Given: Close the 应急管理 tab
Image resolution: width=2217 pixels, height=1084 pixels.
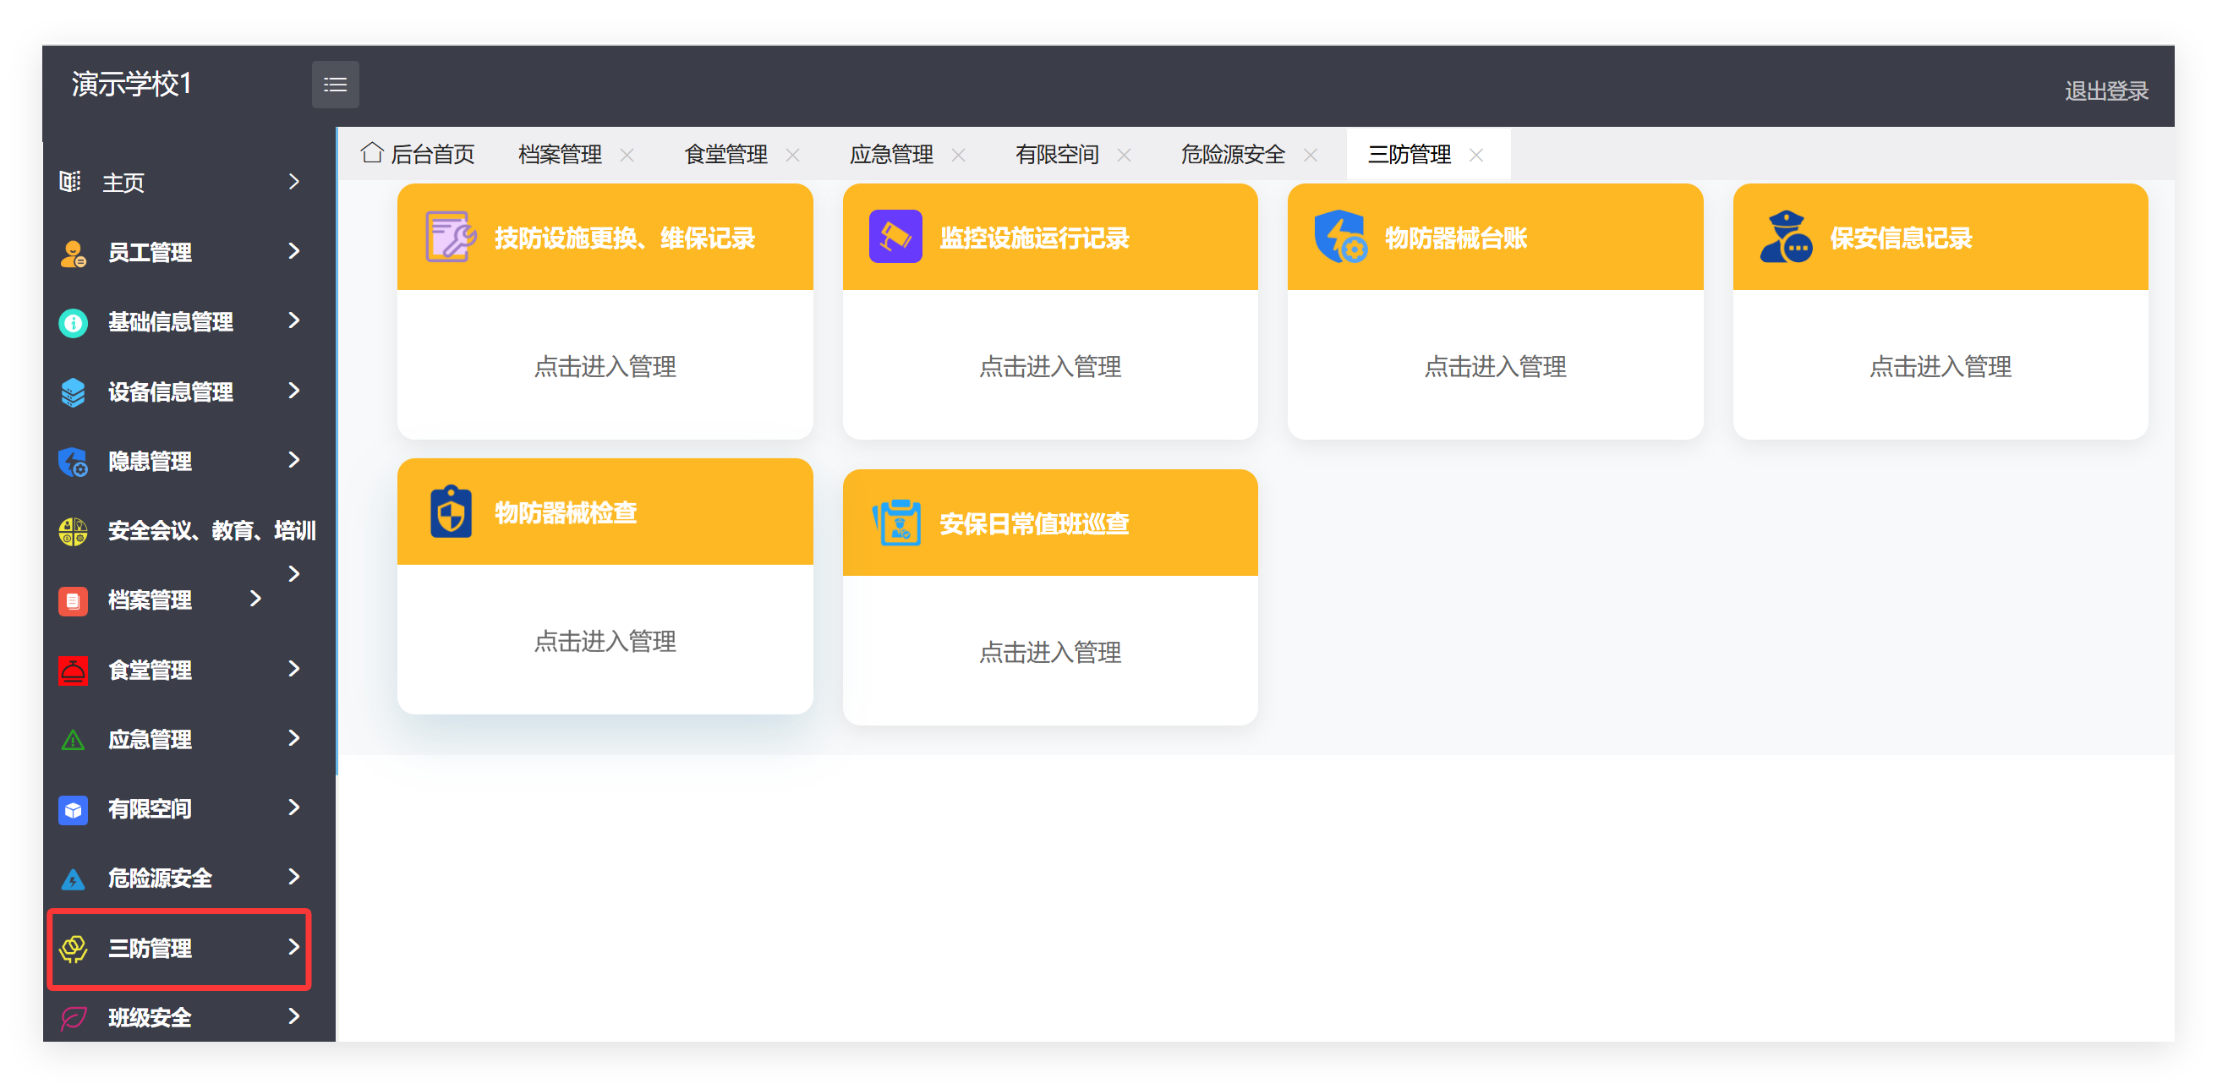Looking at the screenshot, I should 959,156.
